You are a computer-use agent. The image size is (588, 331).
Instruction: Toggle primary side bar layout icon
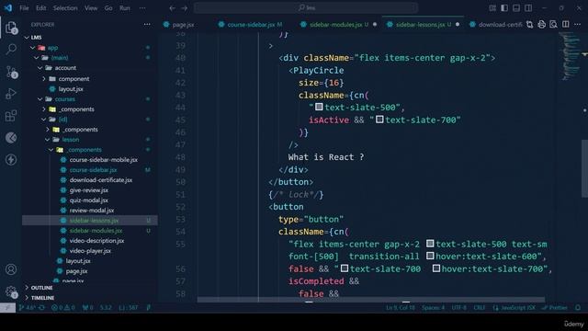pos(504,8)
